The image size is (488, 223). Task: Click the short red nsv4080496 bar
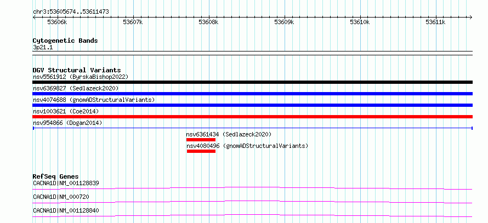201,151
